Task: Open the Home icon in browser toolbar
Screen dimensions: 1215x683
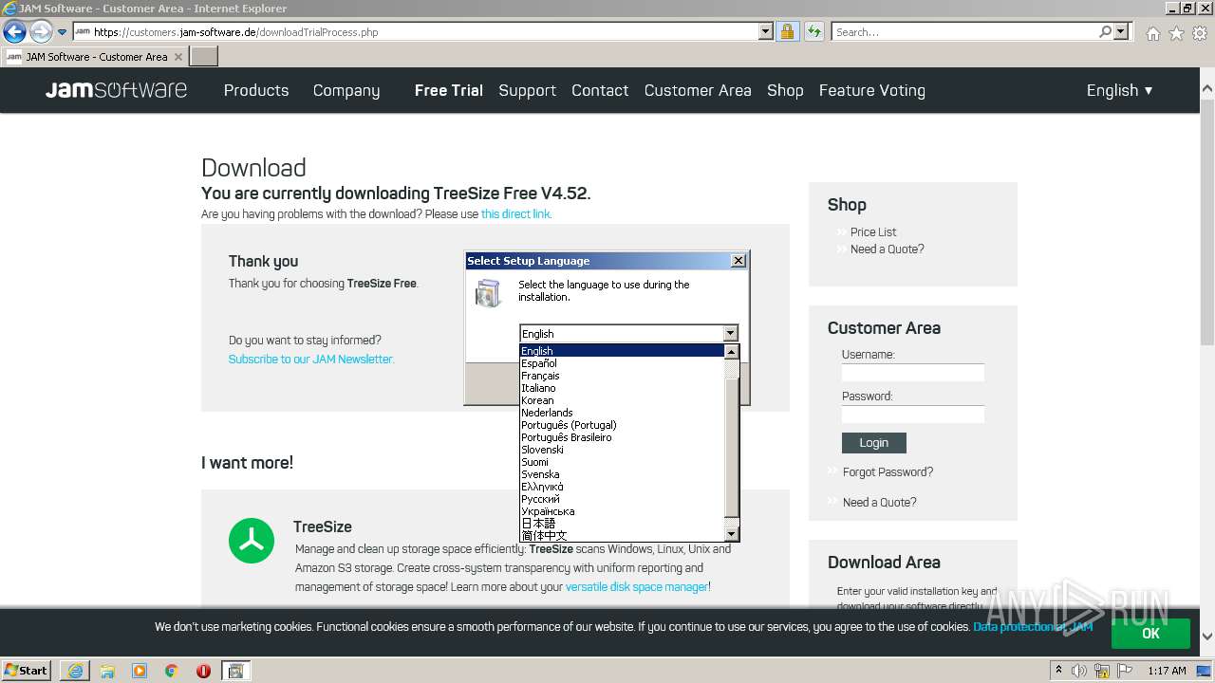Action: click(x=1152, y=33)
